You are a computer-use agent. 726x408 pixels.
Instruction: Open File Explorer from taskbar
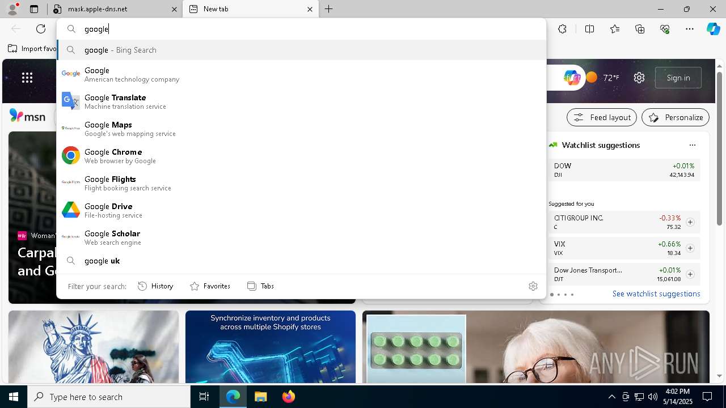coord(260,397)
